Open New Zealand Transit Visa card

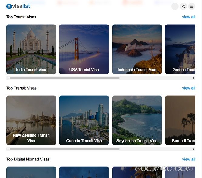coord(31,120)
